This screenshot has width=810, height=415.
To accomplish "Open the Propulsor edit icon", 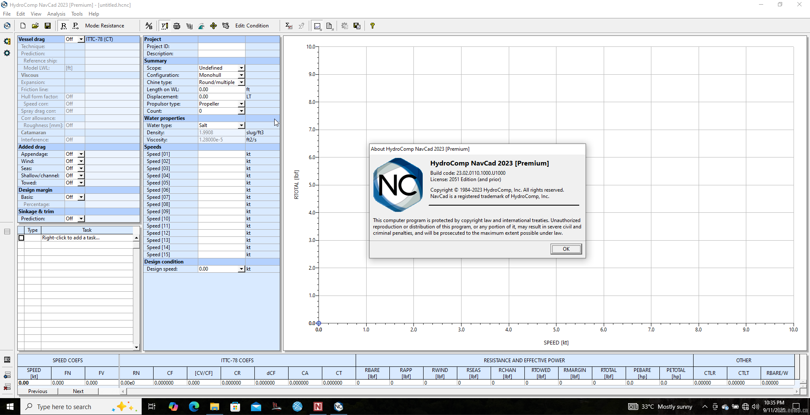I will 213,26.
